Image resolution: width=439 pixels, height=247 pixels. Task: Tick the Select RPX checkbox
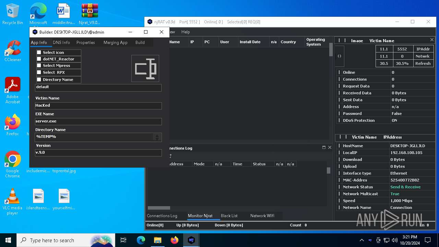(39, 72)
